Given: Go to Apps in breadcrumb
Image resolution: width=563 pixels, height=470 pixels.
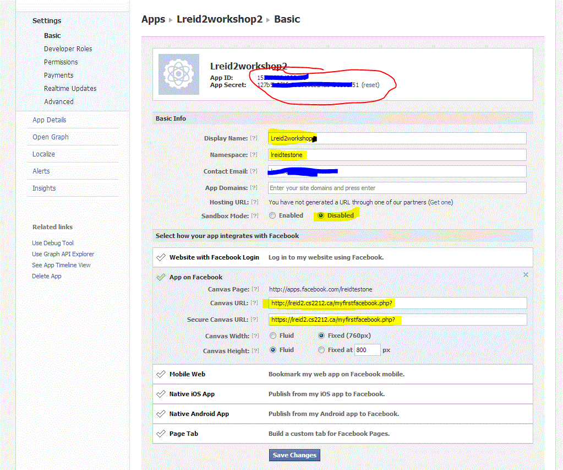Looking at the screenshot, I should (x=154, y=19).
